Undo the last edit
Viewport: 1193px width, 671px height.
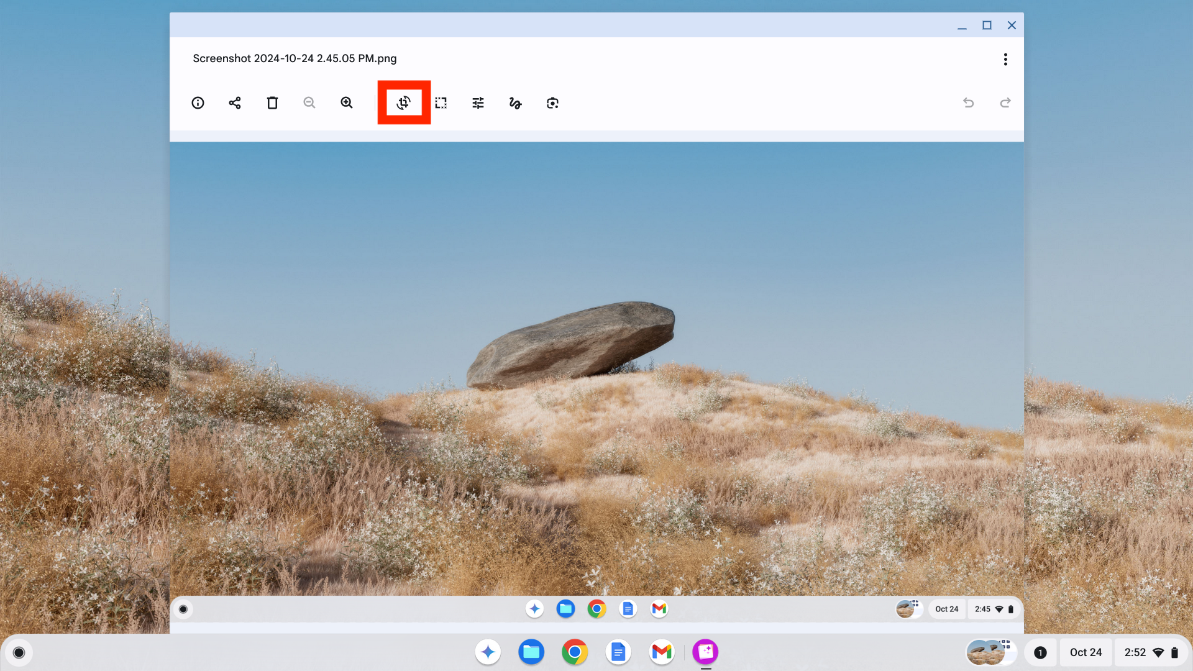[x=968, y=103]
